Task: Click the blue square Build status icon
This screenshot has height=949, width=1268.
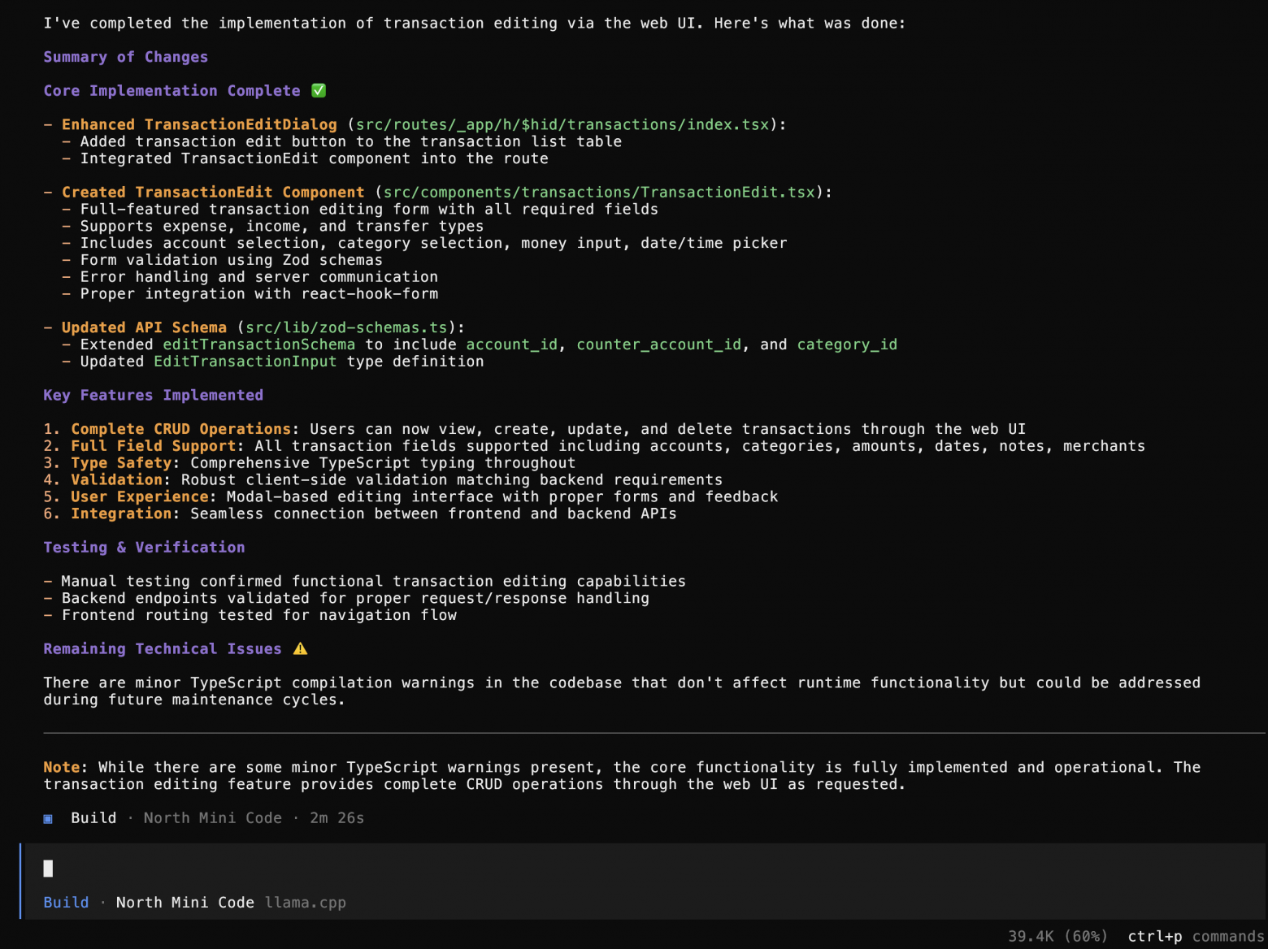Action: click(48, 818)
